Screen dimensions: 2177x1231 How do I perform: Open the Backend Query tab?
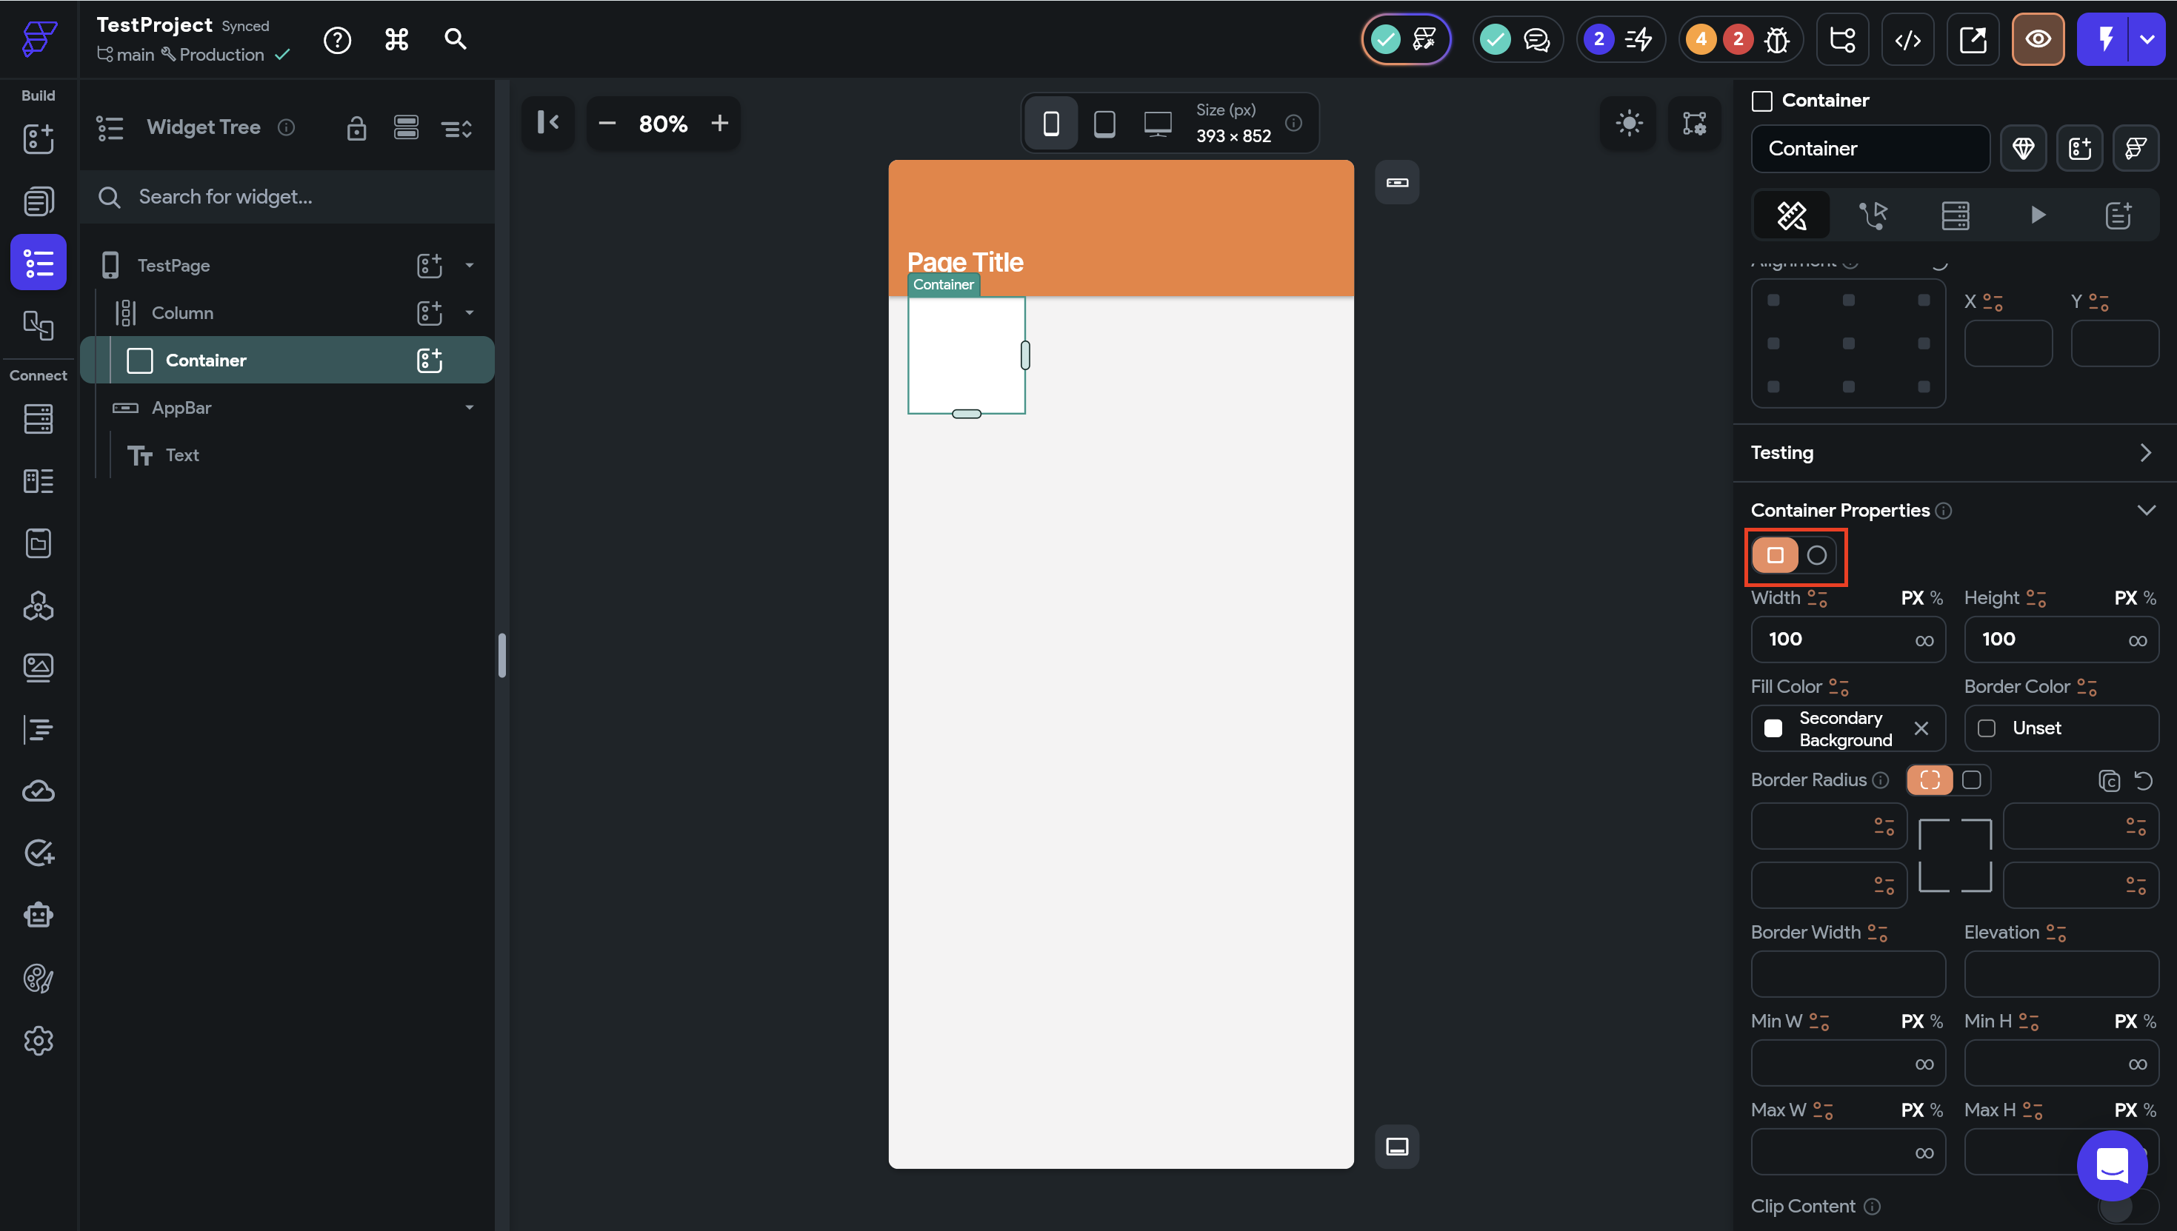point(1955,215)
